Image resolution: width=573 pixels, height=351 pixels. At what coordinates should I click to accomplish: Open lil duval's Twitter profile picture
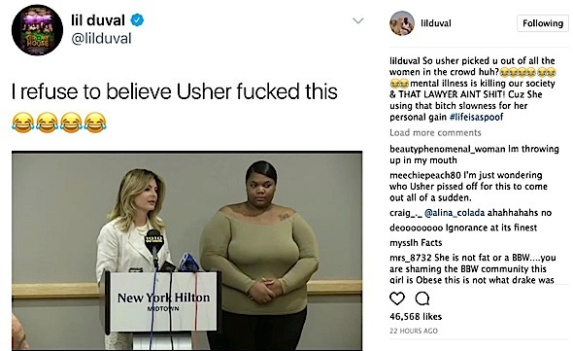37,30
